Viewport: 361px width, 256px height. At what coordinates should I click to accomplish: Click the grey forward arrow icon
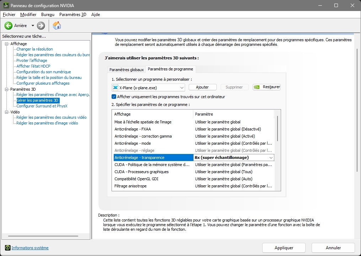[41, 26]
